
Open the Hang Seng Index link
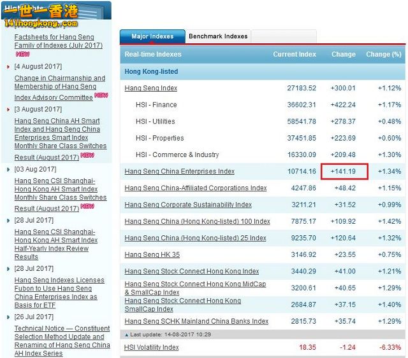[150, 88]
